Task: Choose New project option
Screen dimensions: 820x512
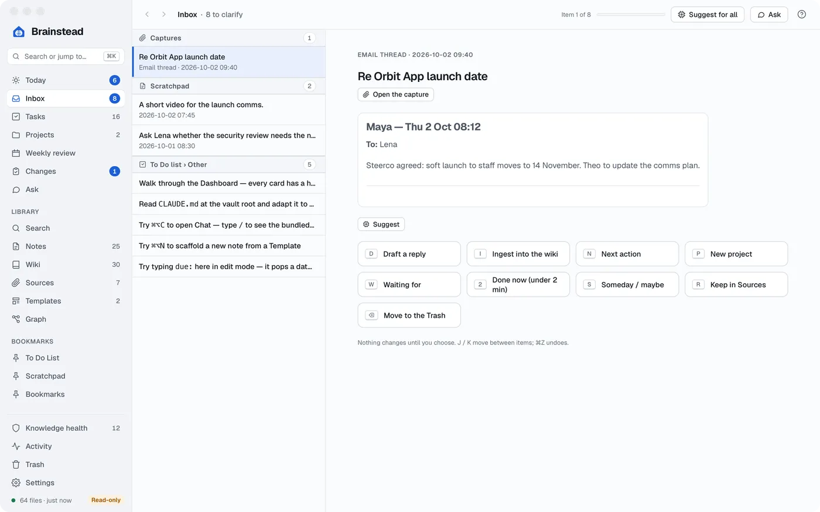Action: 736,254
